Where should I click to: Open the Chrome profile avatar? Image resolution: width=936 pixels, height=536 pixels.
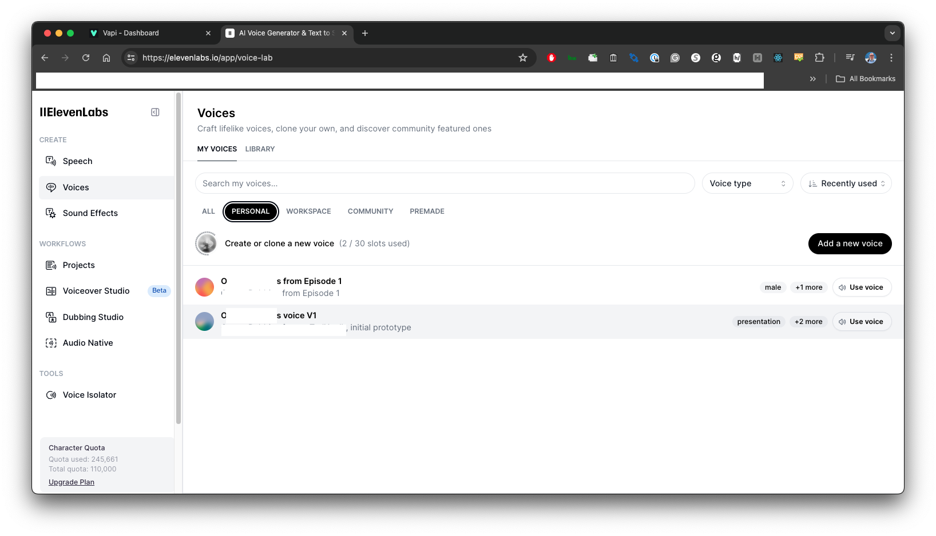pyautogui.click(x=871, y=58)
